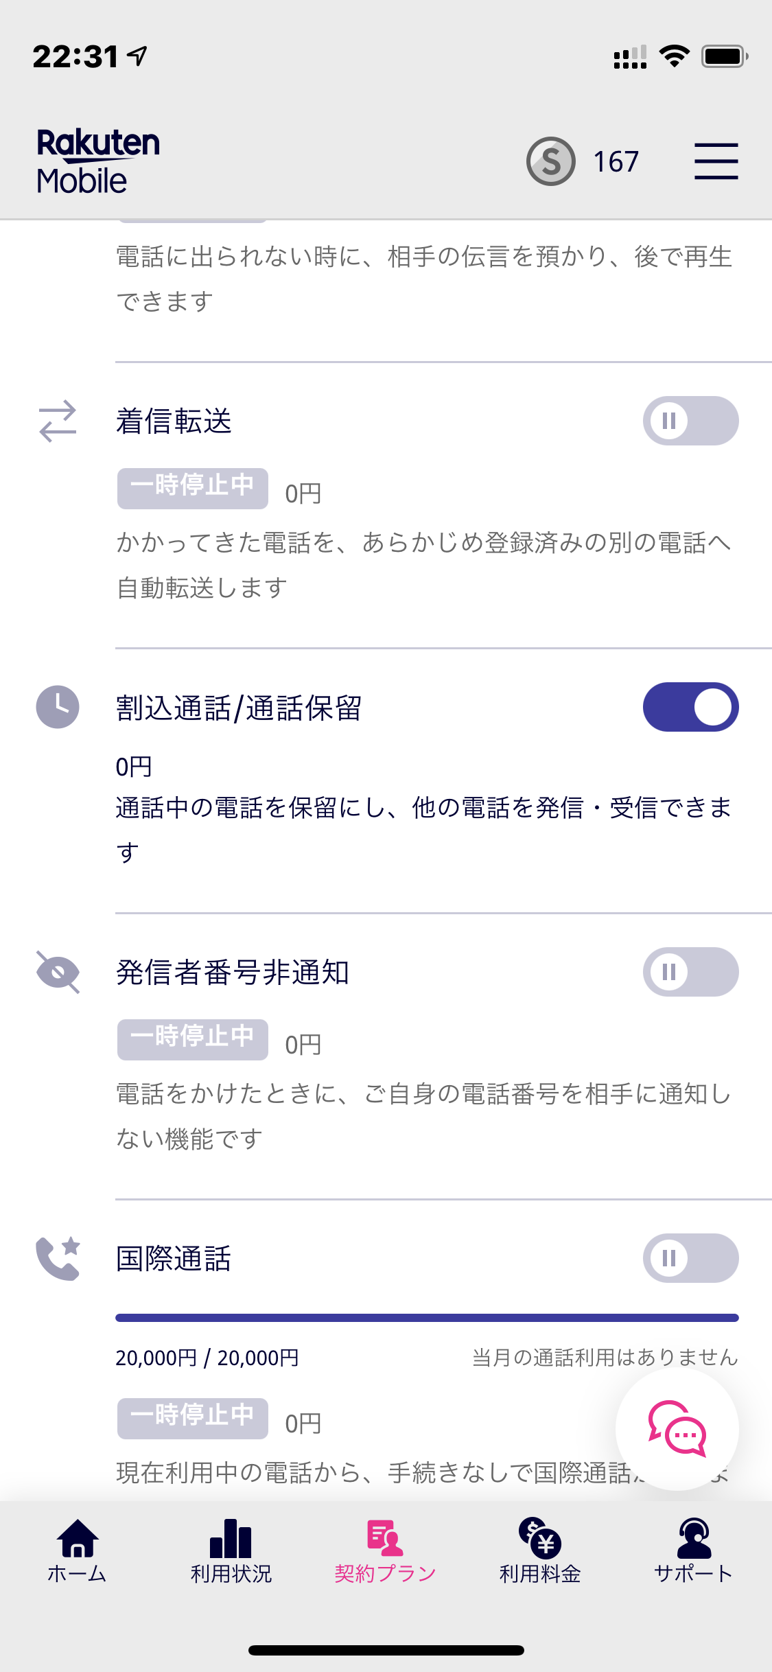772x1672 pixels.
Task: Enable the 発信者番号非通知 switch
Action: 690,972
